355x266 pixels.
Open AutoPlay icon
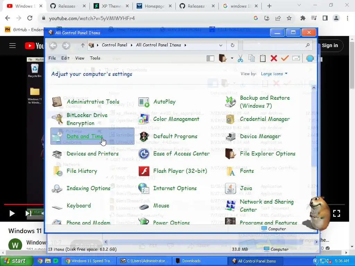coord(144,102)
